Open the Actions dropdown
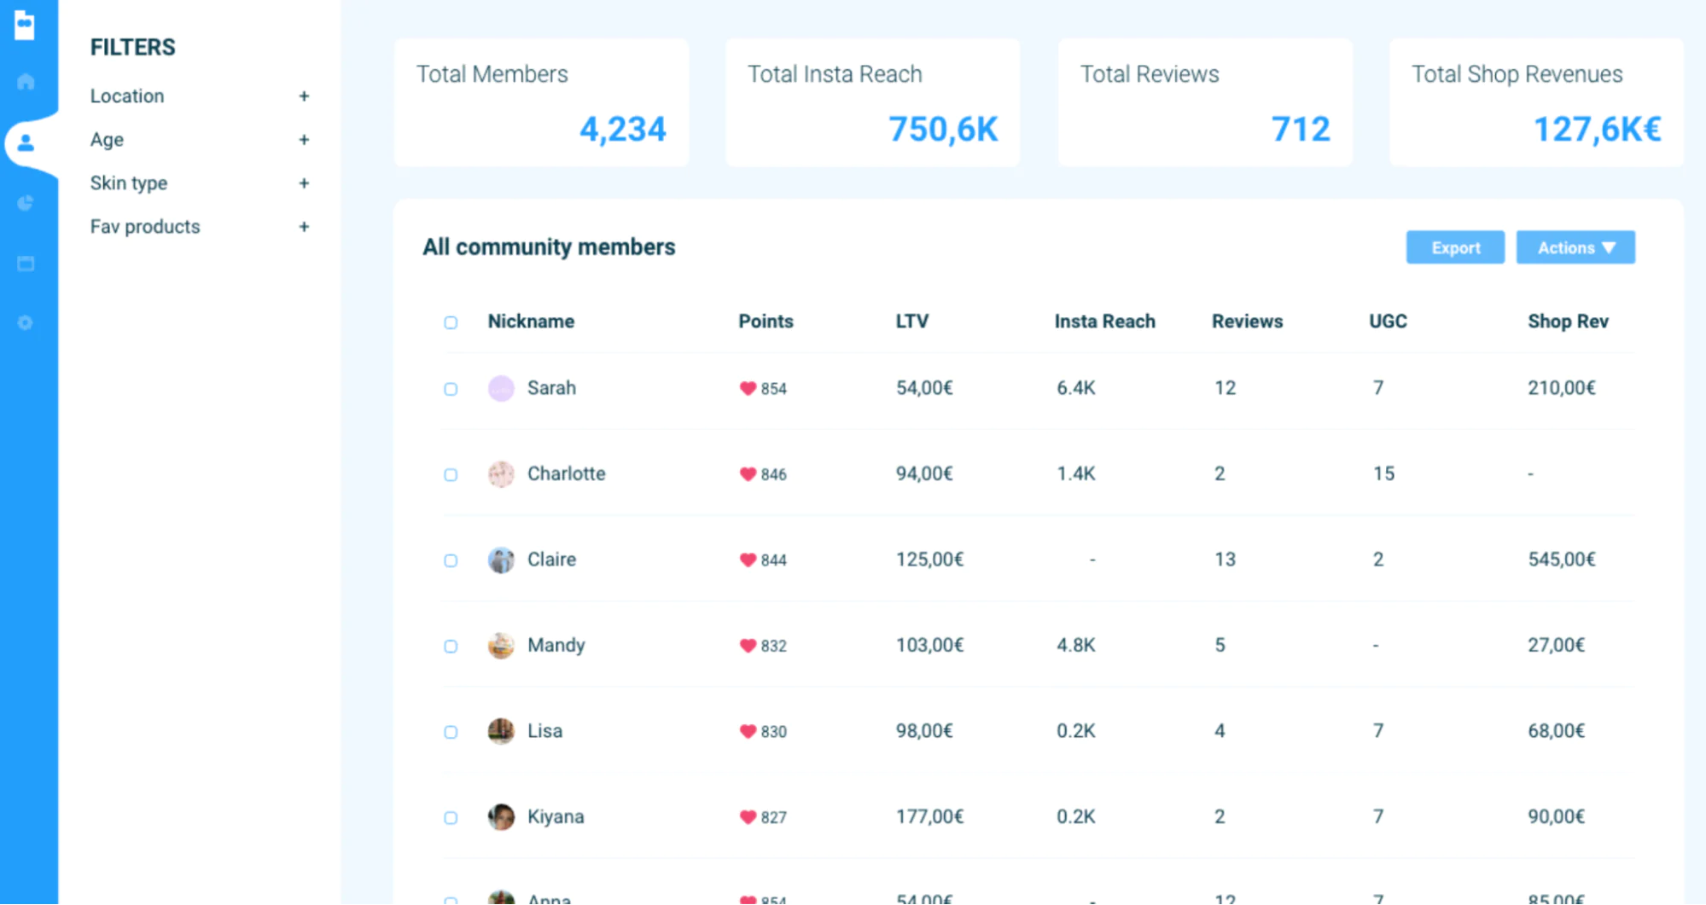1706x905 pixels. pyautogui.click(x=1575, y=248)
